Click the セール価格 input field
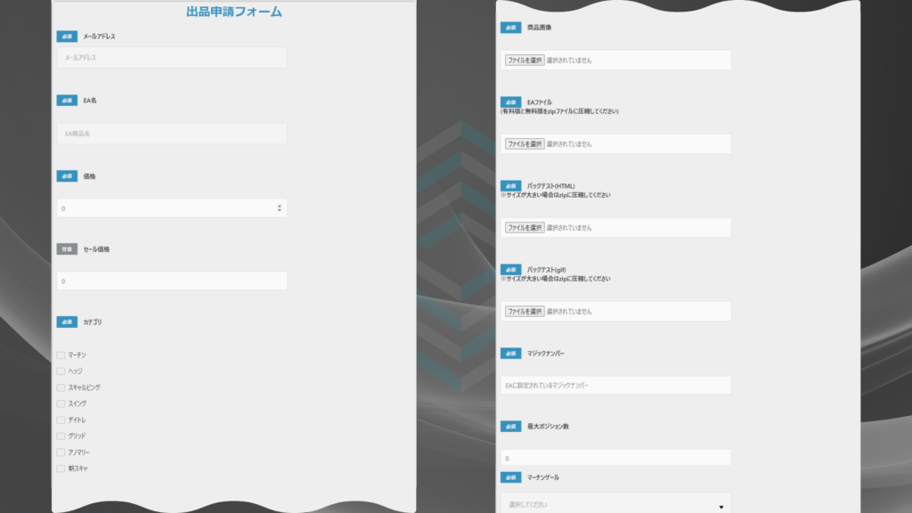Viewport: 912px width, 513px height. [x=171, y=280]
